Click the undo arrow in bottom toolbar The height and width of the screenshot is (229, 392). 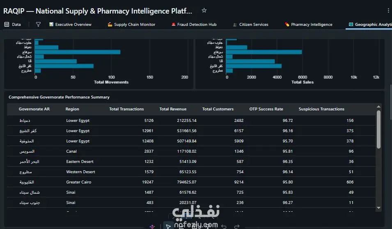[x=224, y=226]
